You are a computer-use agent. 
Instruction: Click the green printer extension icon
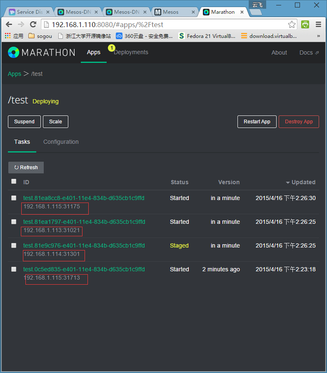click(305, 24)
